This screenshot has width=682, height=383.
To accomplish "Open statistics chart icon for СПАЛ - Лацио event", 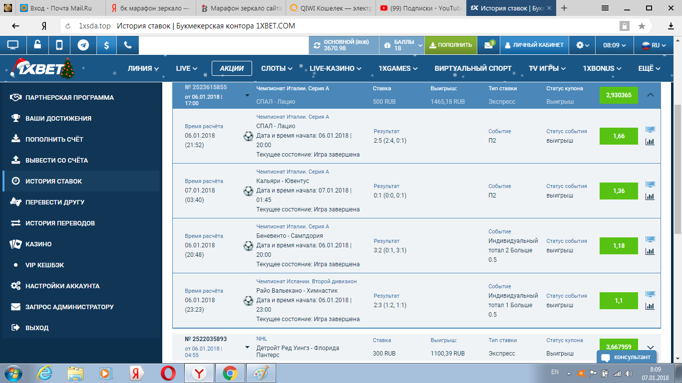I will coord(650,142).
